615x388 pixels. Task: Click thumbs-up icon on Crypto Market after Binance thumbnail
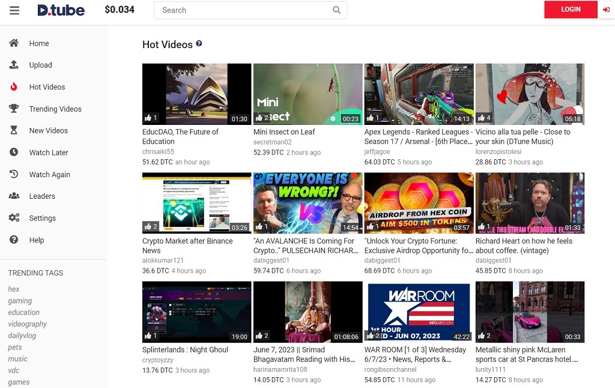148,226
